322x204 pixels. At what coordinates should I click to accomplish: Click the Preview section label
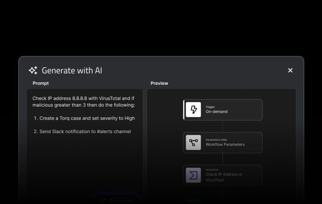159,83
